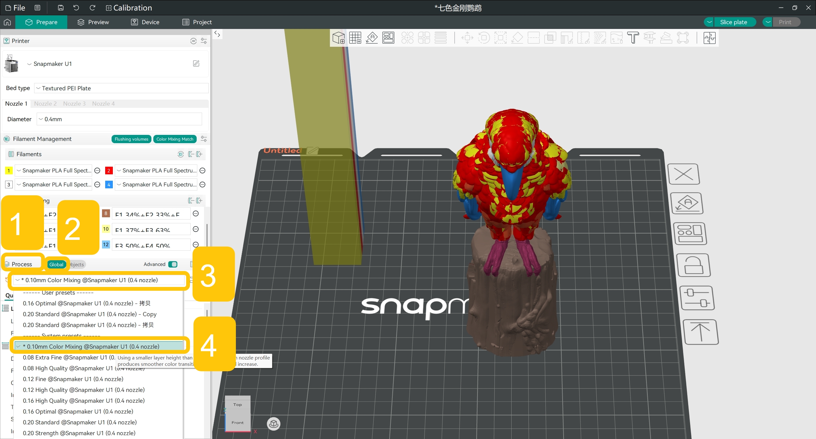Viewport: 816px width, 439px height.
Task: Open the process preset combo box
Action: coord(99,280)
